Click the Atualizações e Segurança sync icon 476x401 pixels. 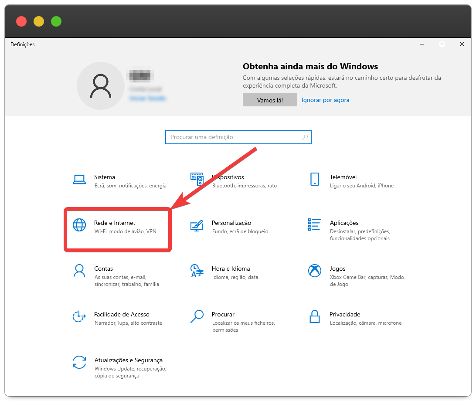(79, 362)
